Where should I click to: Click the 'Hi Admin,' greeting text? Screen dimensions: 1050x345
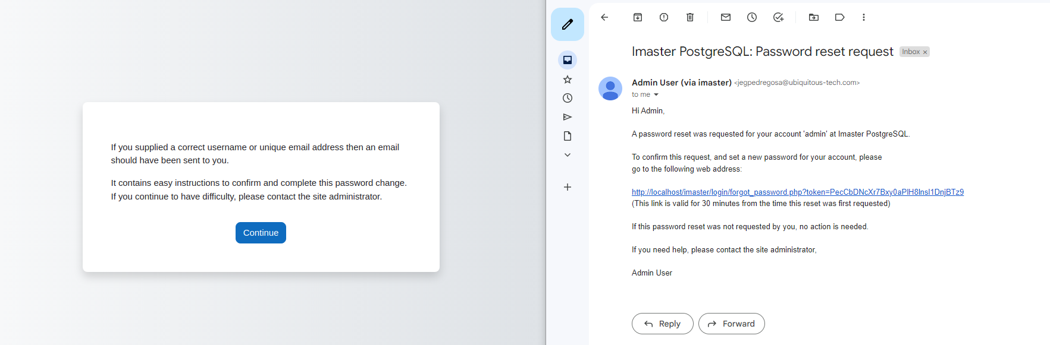pyautogui.click(x=648, y=110)
